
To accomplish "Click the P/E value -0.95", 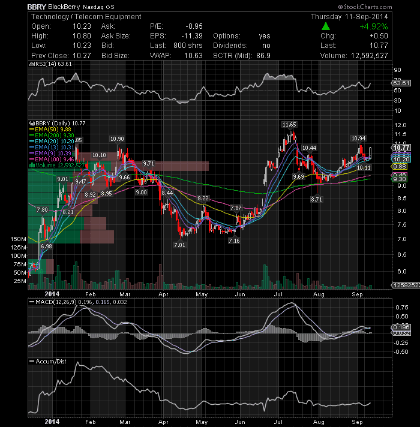I will coord(194,26).
